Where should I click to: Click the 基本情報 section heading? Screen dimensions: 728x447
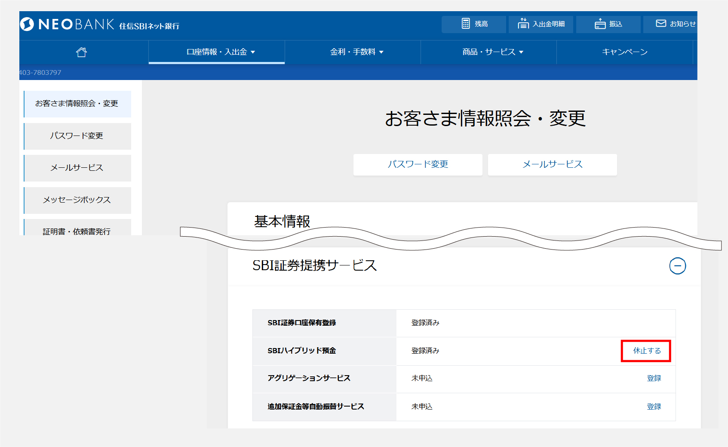tap(282, 222)
